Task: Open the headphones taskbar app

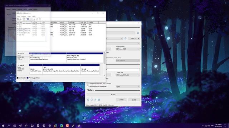Action: (x=26, y=126)
